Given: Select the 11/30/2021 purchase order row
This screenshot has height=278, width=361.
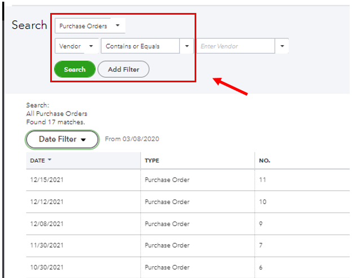Looking at the screenshot, I should click(x=47, y=245).
